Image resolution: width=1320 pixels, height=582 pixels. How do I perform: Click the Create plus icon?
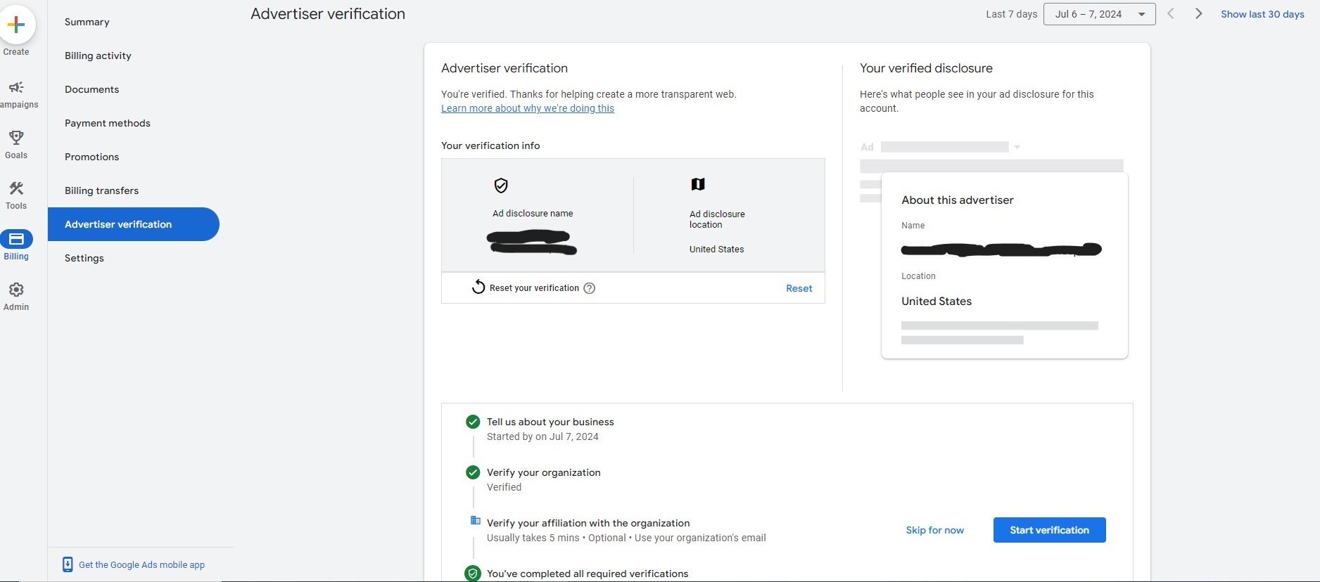(x=16, y=25)
